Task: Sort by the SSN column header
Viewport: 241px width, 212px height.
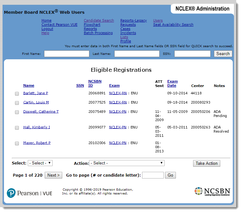Action: point(80,85)
